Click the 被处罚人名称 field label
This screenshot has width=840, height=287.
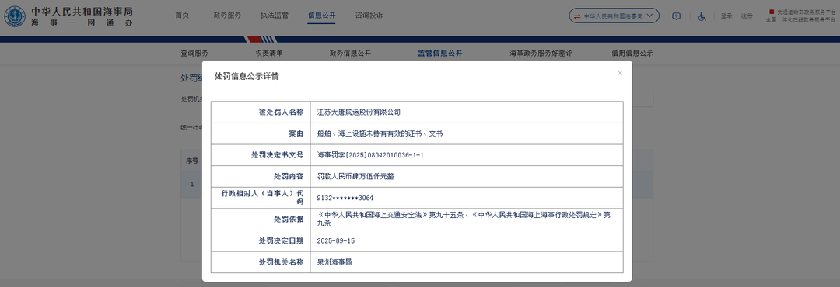pos(282,112)
